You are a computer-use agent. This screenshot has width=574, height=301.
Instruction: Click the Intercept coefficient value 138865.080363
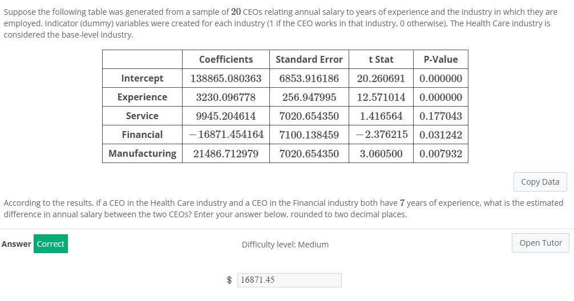[226, 78]
